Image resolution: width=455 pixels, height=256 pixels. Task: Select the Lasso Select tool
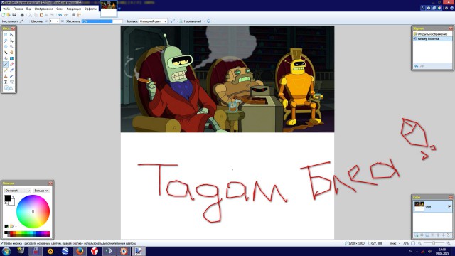pyautogui.click(x=6, y=41)
